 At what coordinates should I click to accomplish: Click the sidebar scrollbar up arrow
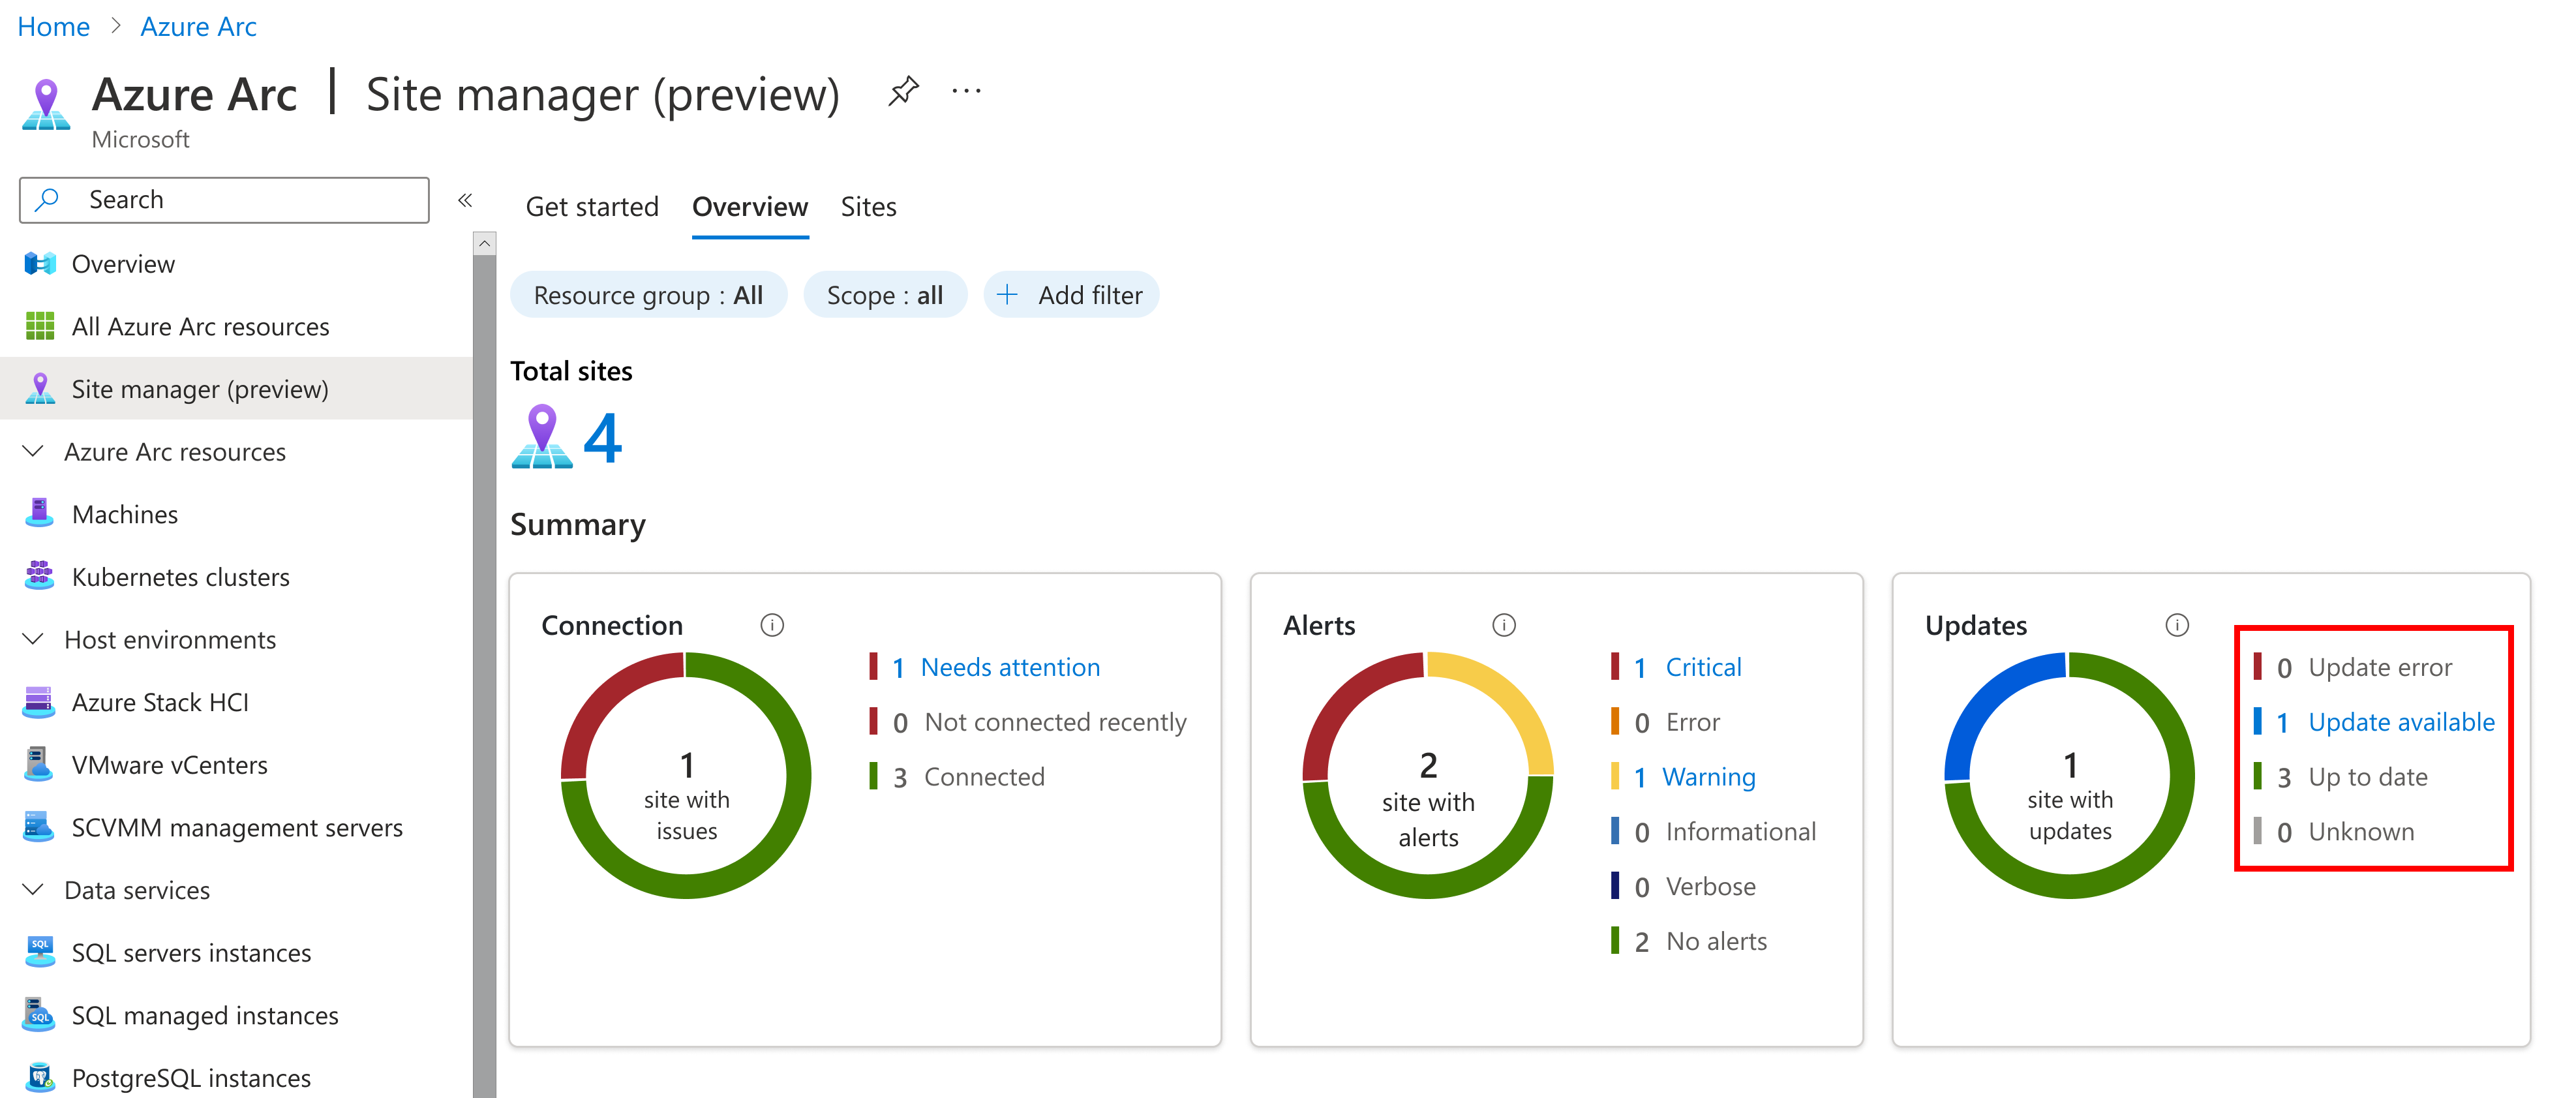click(484, 243)
